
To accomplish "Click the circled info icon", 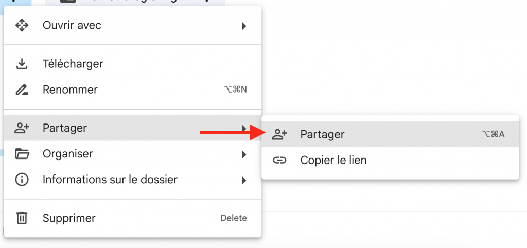I will [22, 180].
